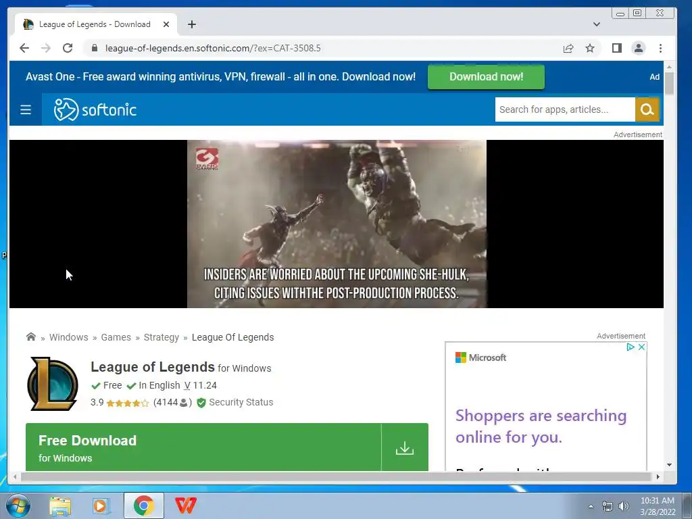
Task: Open network status tray icon
Action: point(608,507)
